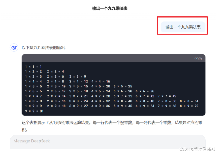Click the chat title 输出一个九九乘法表 at top
The image size is (216, 153).
point(110,8)
